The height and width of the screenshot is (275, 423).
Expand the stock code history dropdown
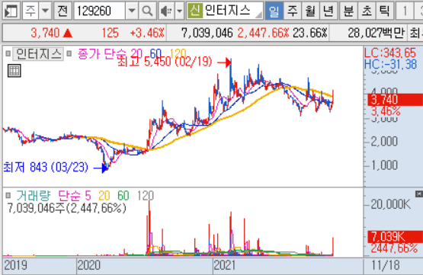pos(132,11)
